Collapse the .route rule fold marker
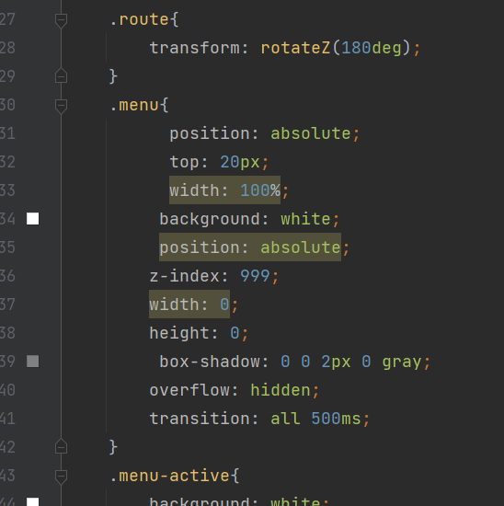The height and width of the screenshot is (506, 504). 61,20
